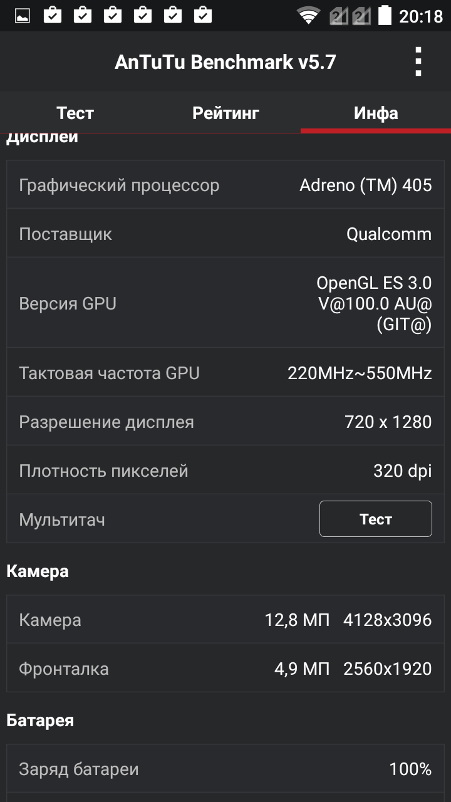Tap the first shopping bag notification icon
Viewport: 451px width, 802px height.
53,15
